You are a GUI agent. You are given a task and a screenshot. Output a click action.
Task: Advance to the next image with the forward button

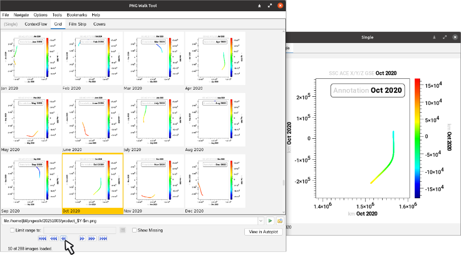pyautogui.click(x=82, y=238)
